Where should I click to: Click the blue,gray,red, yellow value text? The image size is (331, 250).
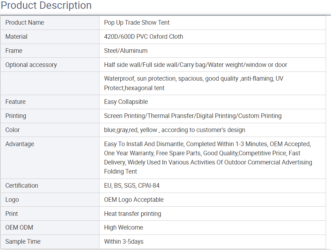tap(175, 130)
